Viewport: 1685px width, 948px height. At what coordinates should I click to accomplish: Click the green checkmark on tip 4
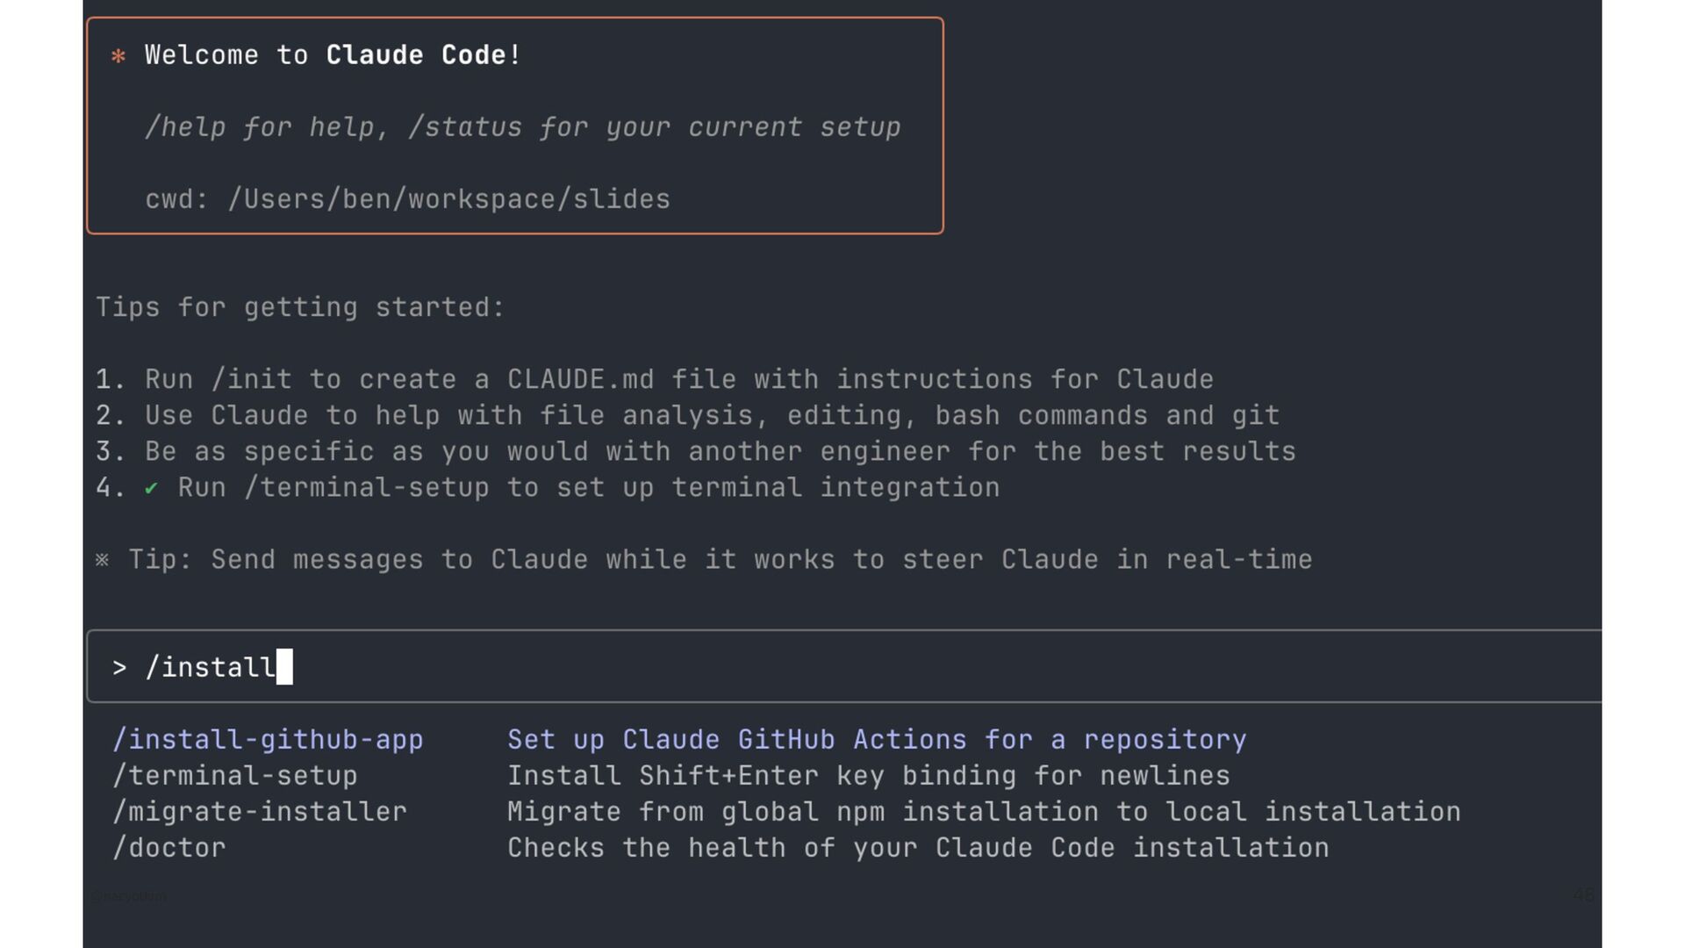151,488
